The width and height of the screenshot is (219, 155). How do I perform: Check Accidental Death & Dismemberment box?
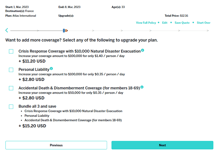coord(11,88)
